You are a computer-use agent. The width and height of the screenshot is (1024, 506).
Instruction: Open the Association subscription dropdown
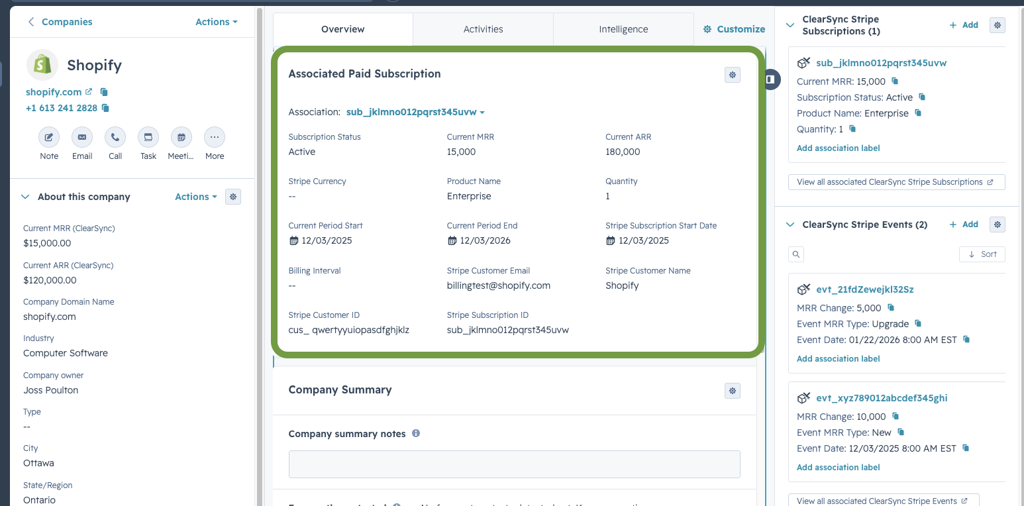415,113
